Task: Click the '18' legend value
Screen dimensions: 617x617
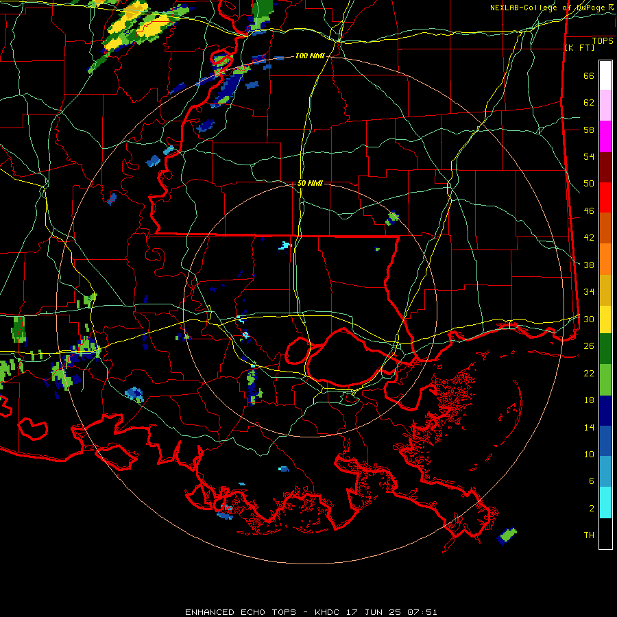Action: [x=589, y=400]
